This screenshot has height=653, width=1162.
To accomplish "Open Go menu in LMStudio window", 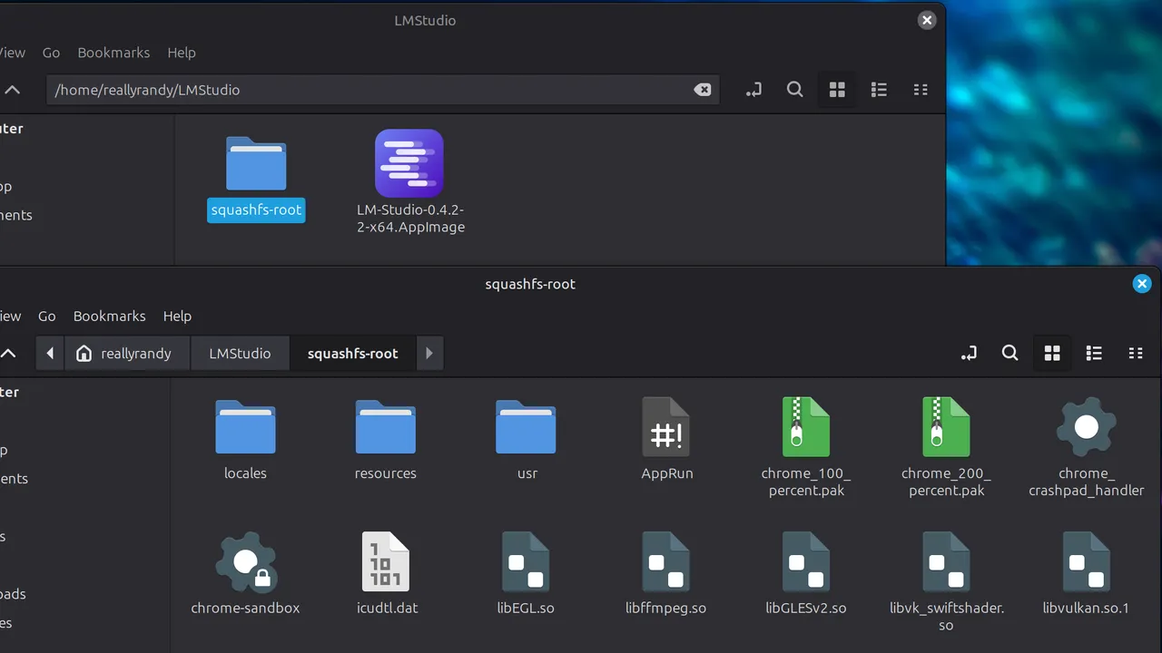I will pyautogui.click(x=51, y=53).
